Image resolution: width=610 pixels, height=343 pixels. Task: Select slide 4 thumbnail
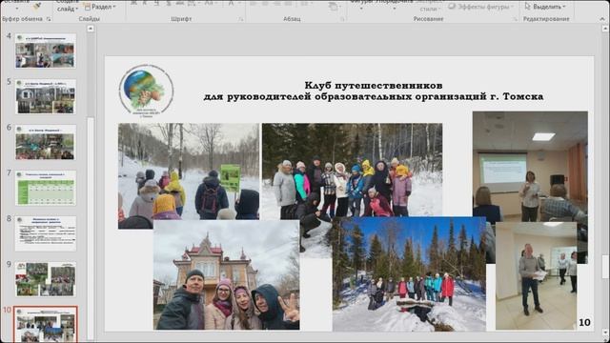coord(46,50)
